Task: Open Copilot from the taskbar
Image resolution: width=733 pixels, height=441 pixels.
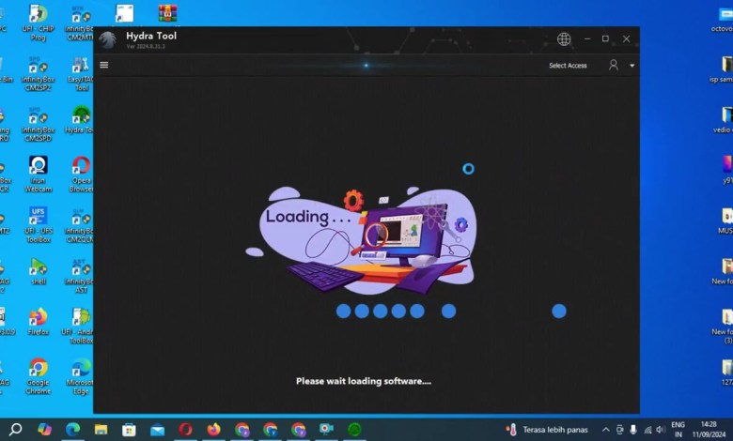Action: (44, 429)
